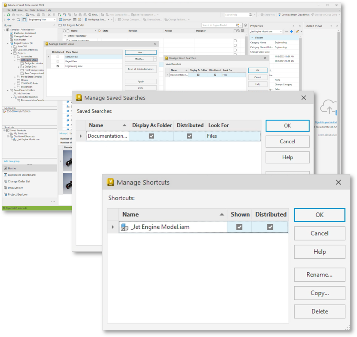Click the Download from Cloud Drive icon
The height and width of the screenshot is (337, 357).
pyautogui.click(x=279, y=15)
